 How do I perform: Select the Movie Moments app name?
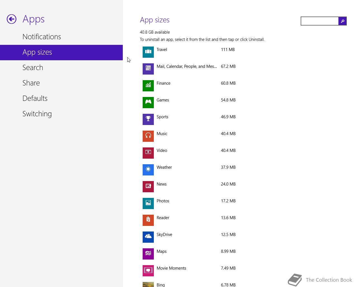171,268
